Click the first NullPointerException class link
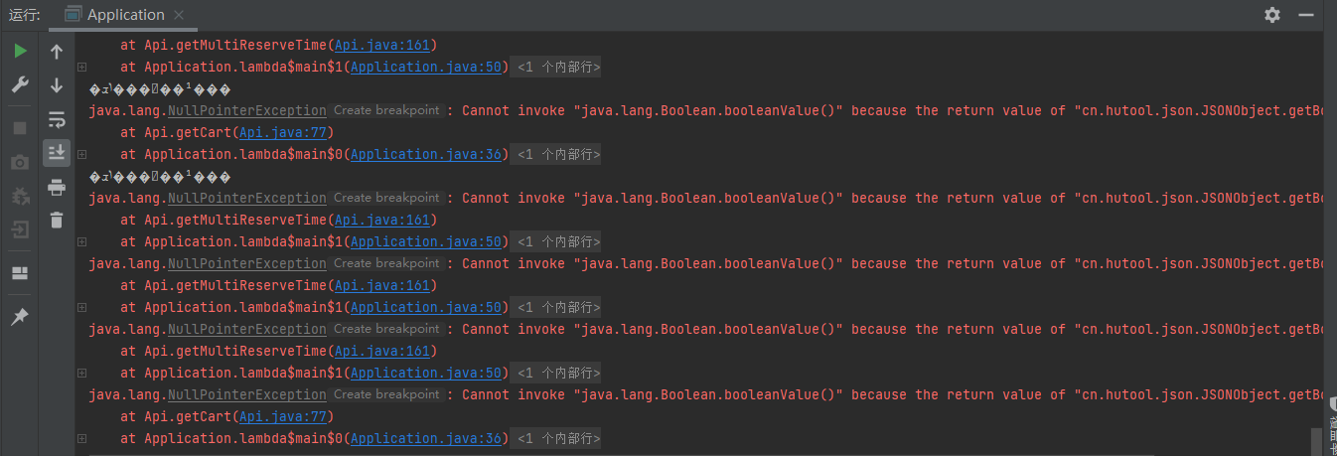1337x456 pixels. (x=246, y=110)
